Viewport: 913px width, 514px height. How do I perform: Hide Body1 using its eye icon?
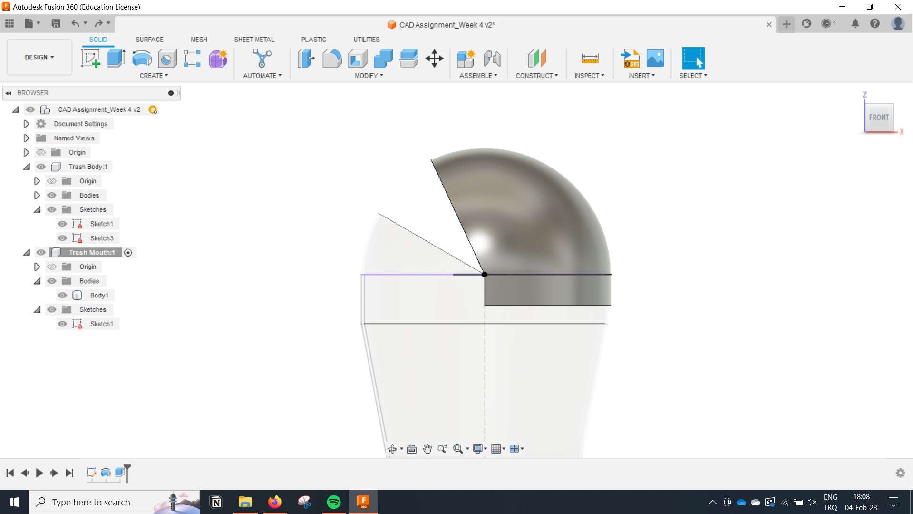click(x=62, y=295)
